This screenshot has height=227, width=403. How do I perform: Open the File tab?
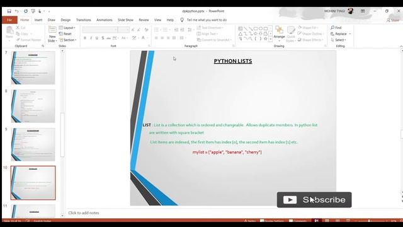point(9,20)
